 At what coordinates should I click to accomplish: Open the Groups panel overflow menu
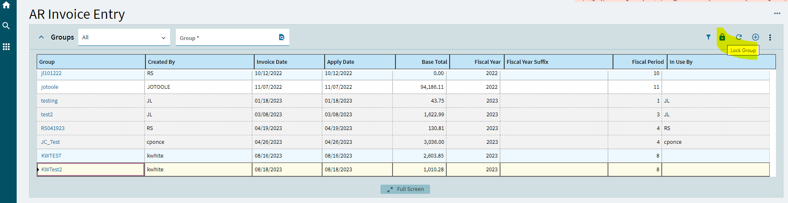point(770,38)
